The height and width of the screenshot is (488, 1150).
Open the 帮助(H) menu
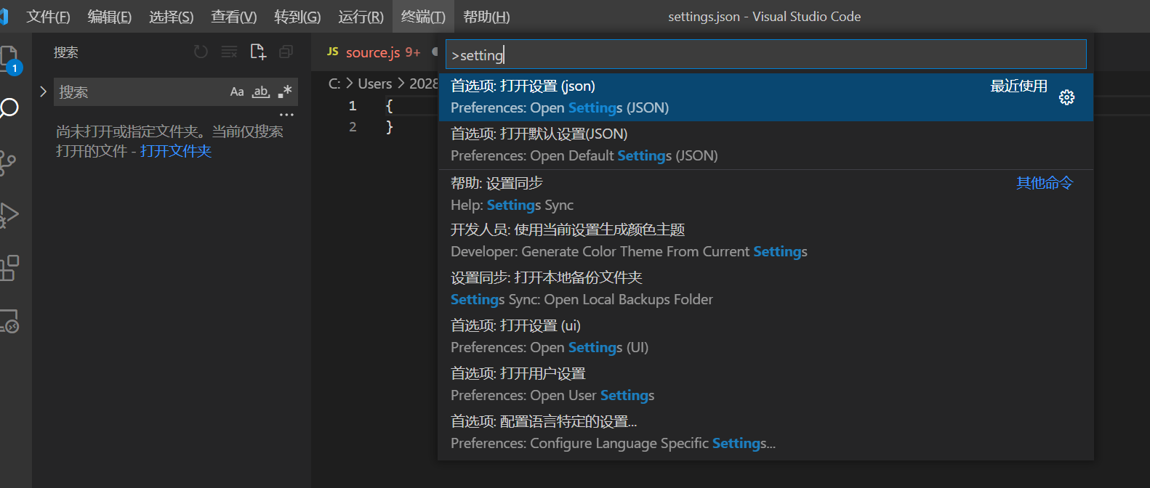pyautogui.click(x=486, y=17)
